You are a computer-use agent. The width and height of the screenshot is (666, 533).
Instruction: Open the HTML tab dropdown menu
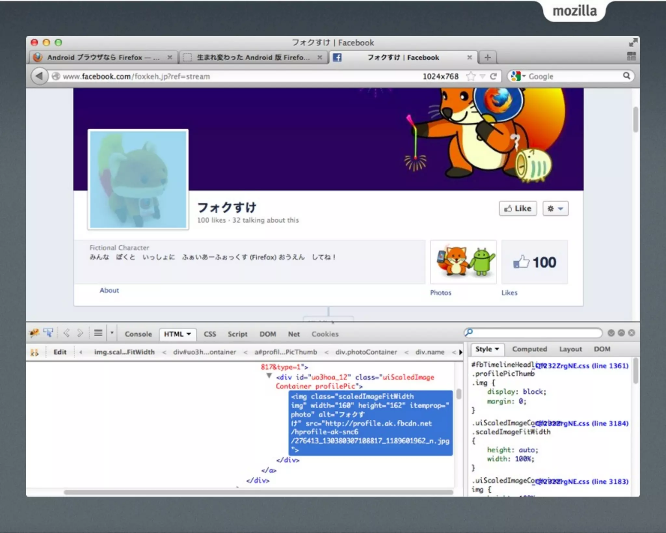click(x=189, y=334)
